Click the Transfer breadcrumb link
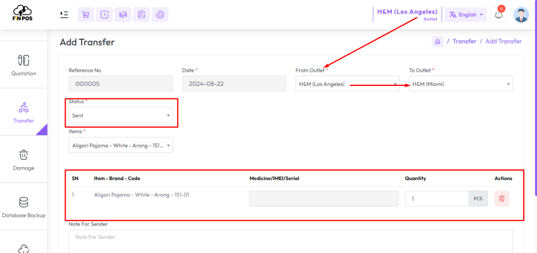This screenshot has height=253, width=537. click(464, 41)
